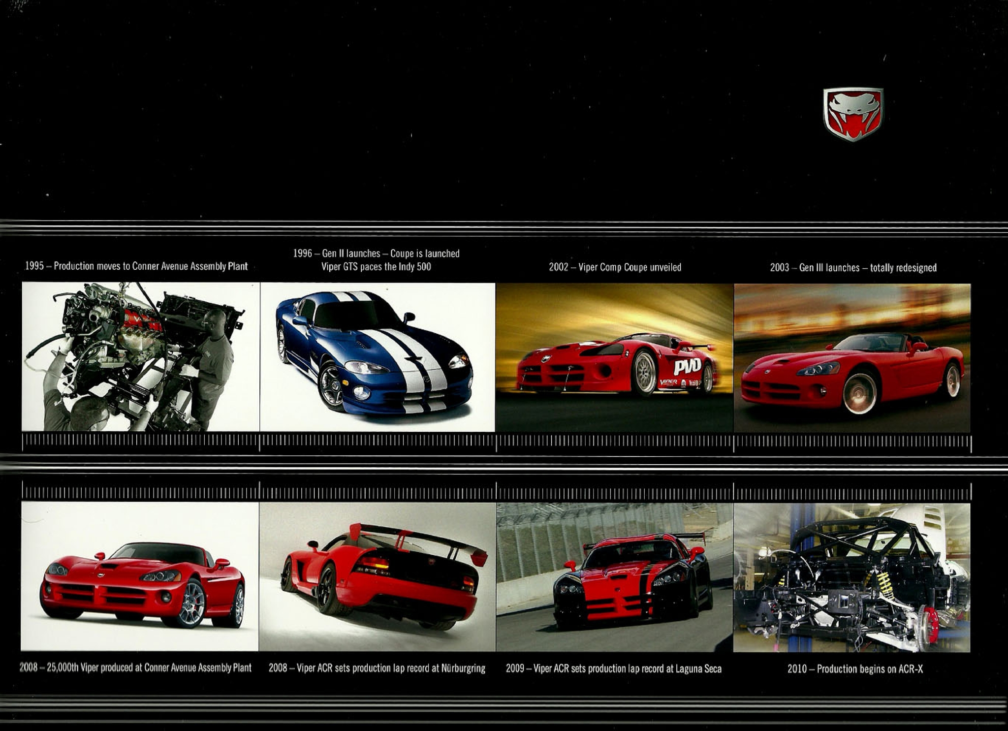Click the lower timeline ruler above ACR-X photo
Image resolution: width=1008 pixels, height=731 pixels.
(852, 493)
